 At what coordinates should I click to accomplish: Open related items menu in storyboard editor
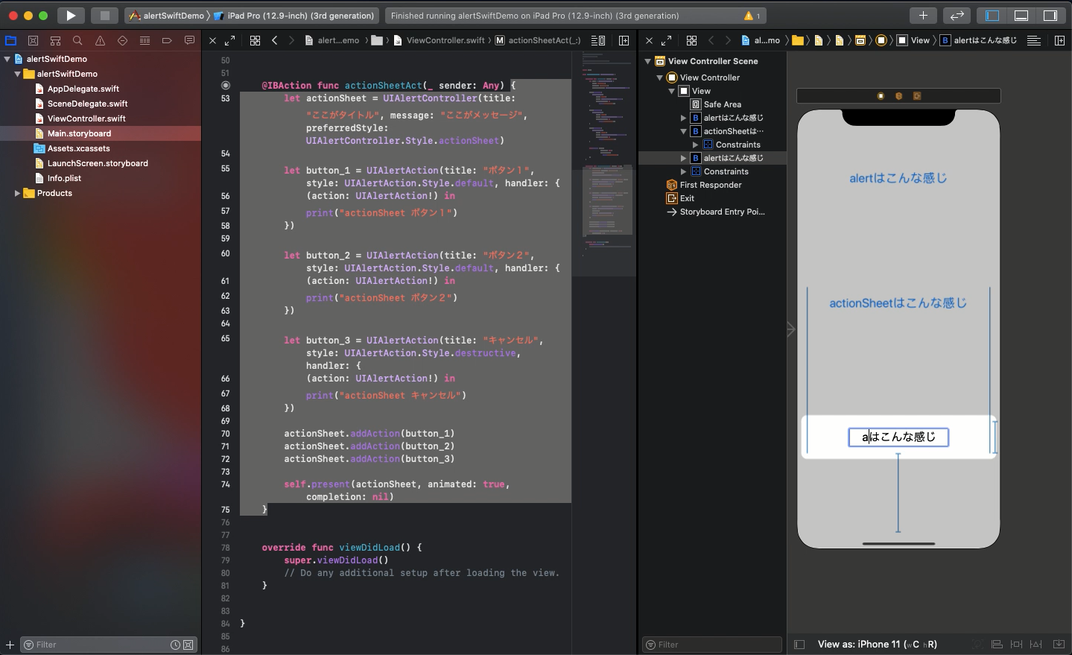coord(691,40)
